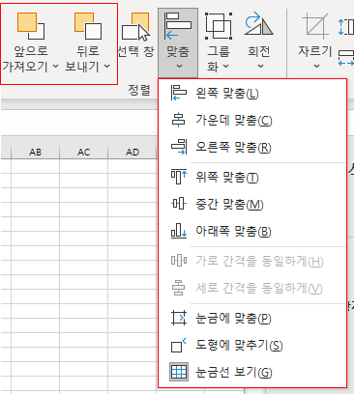Click the 눈금에 맞춤 snap-to-grid icon
This screenshot has height=394, width=354.
tap(179, 318)
